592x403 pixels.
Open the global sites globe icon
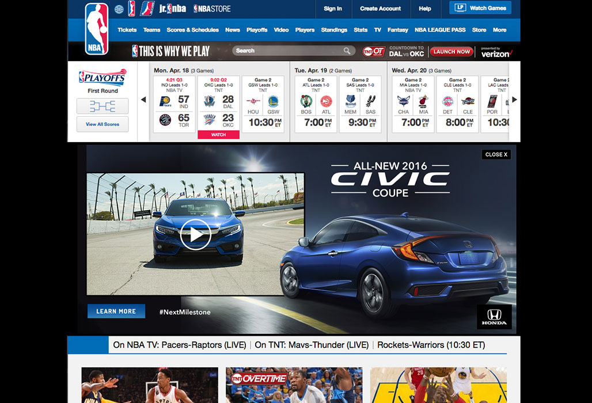coord(119,9)
